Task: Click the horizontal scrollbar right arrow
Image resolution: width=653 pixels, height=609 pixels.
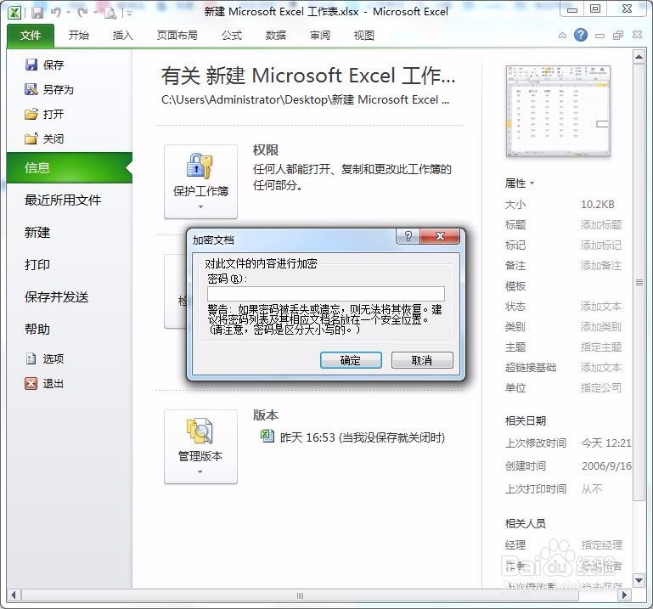Action: pos(624,595)
